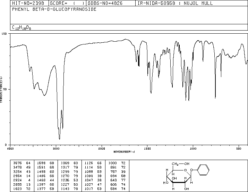
Task: Click the 1500 wavenumber axis label
Action: coord(147,149)
